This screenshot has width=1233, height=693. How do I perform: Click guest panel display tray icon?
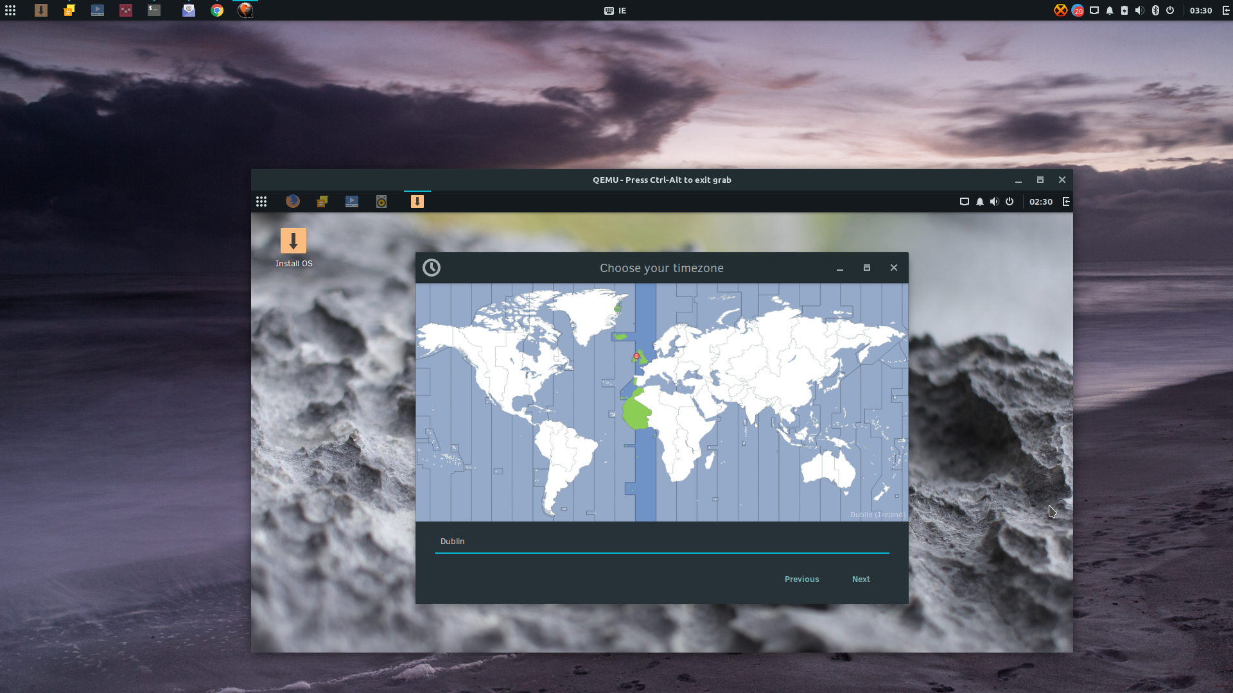(965, 201)
